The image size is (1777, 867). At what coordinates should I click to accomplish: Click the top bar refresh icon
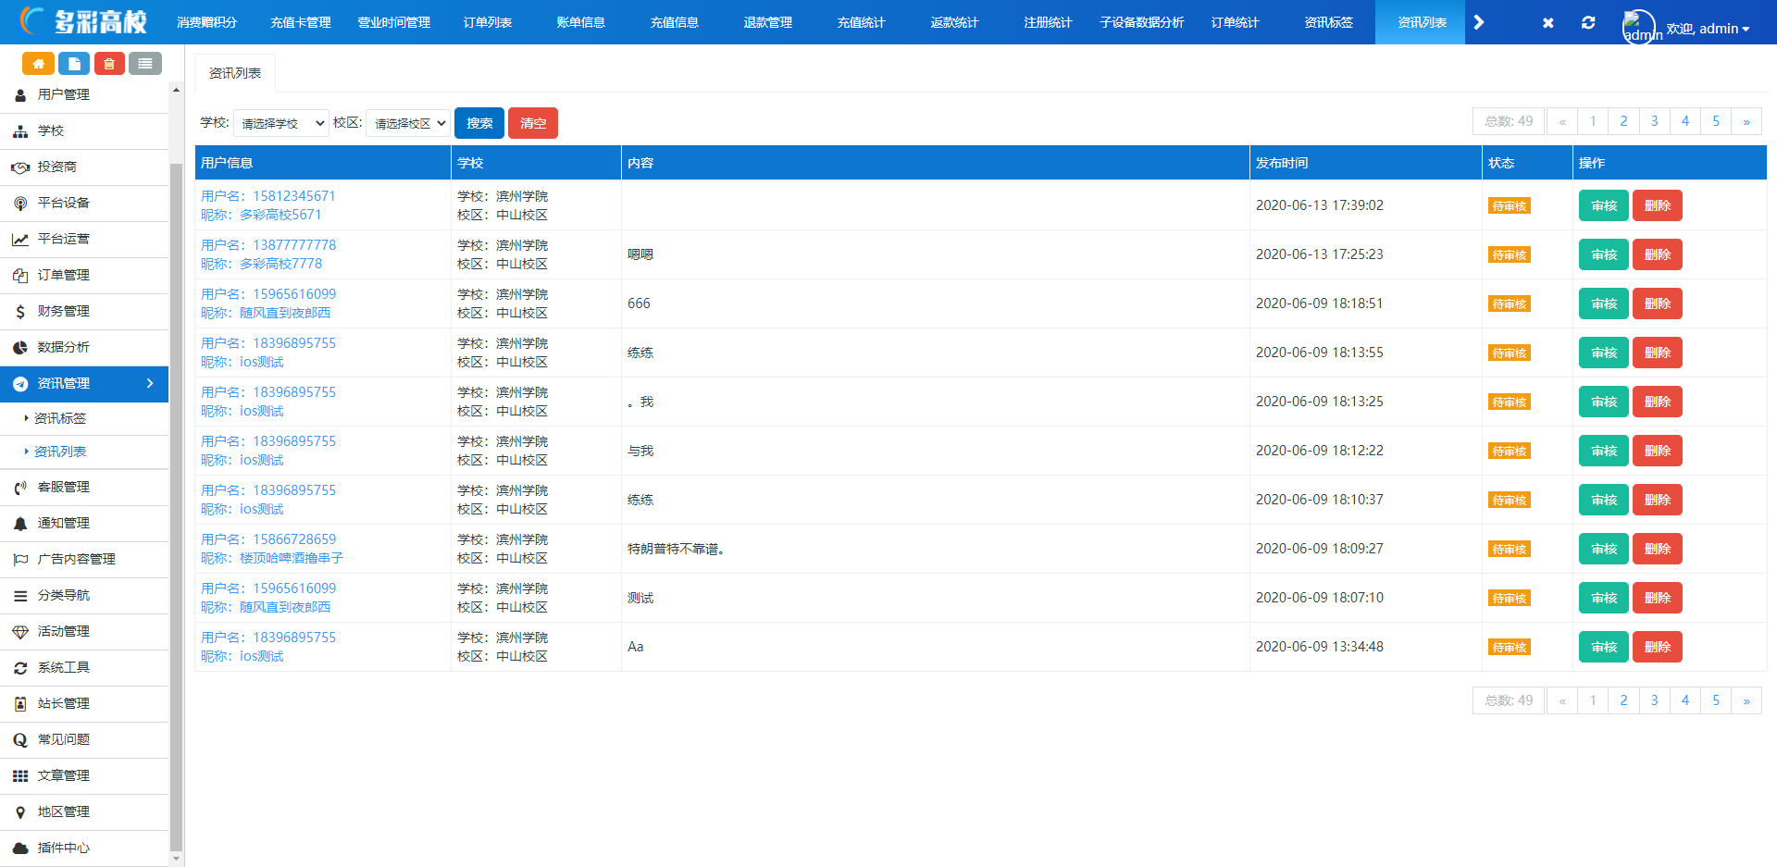click(1588, 22)
